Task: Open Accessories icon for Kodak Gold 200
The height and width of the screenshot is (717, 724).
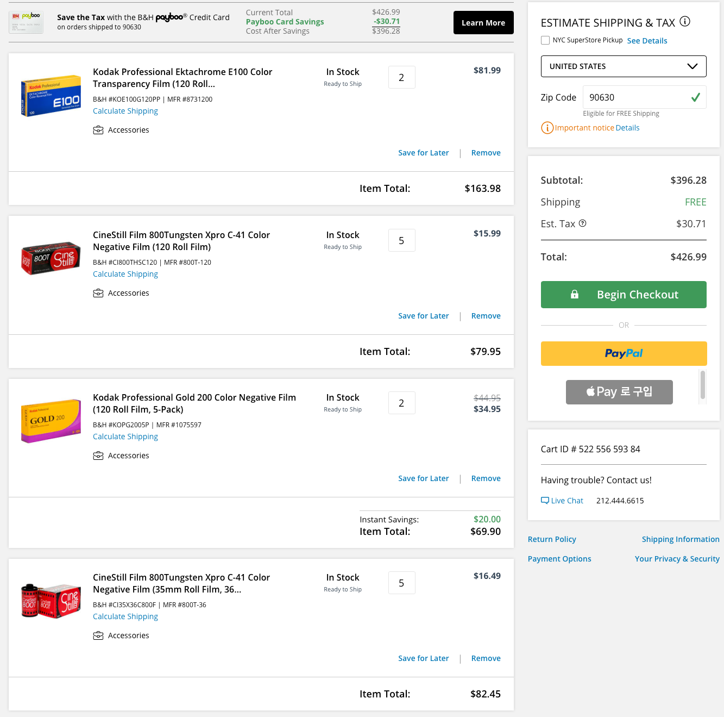Action: coord(98,456)
